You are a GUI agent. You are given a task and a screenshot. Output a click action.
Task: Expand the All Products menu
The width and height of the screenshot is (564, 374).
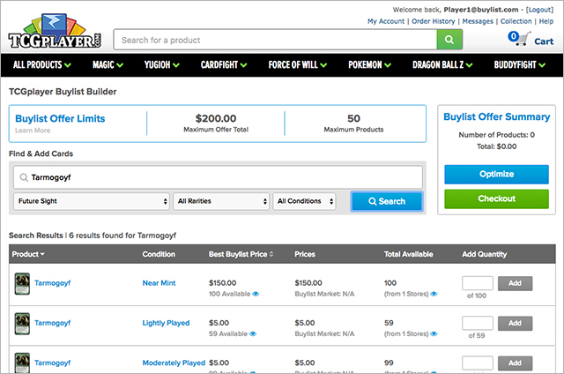(x=42, y=64)
